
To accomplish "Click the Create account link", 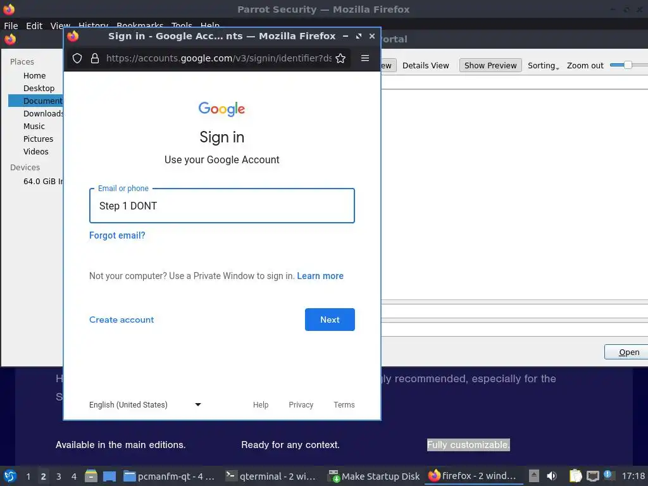I will (x=121, y=320).
